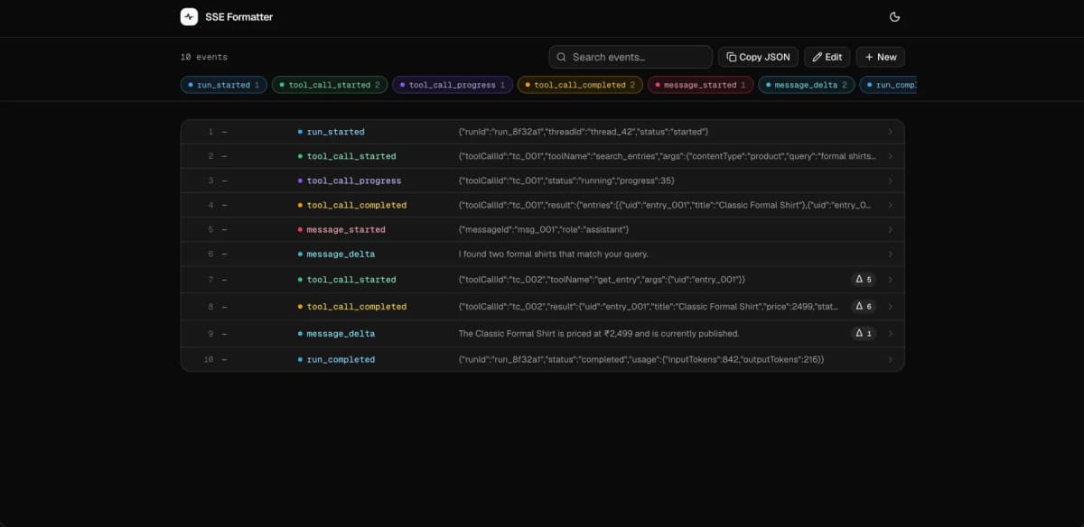Click the partially hidden run_compl filter chip

pos(888,85)
